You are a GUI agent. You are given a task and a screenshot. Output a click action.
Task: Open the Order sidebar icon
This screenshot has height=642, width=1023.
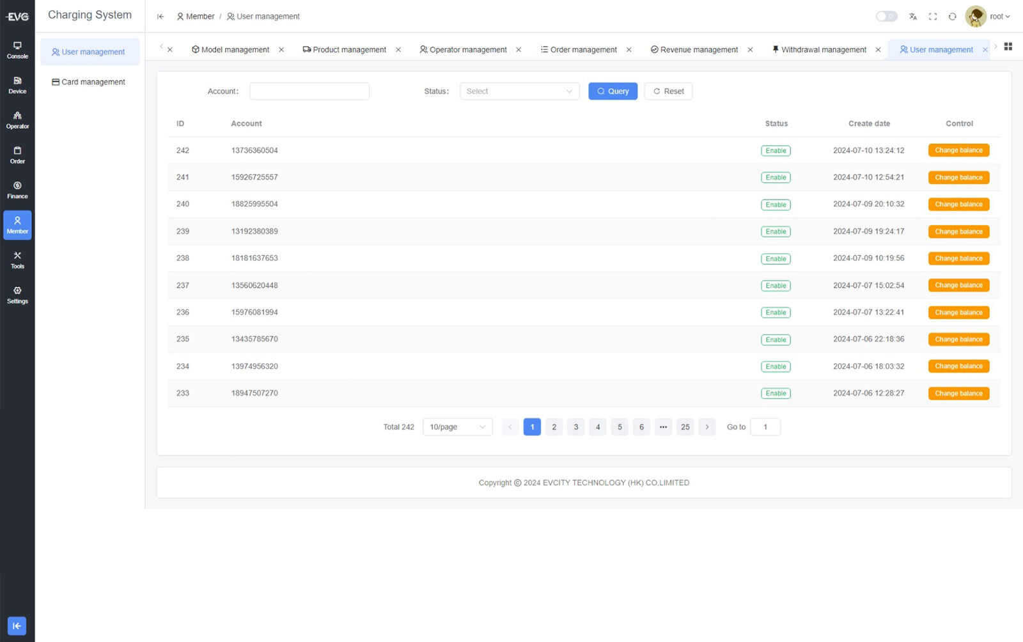17,155
